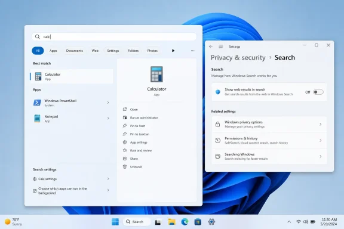Click the lock icon beside Windows privacy options

tap(217, 124)
